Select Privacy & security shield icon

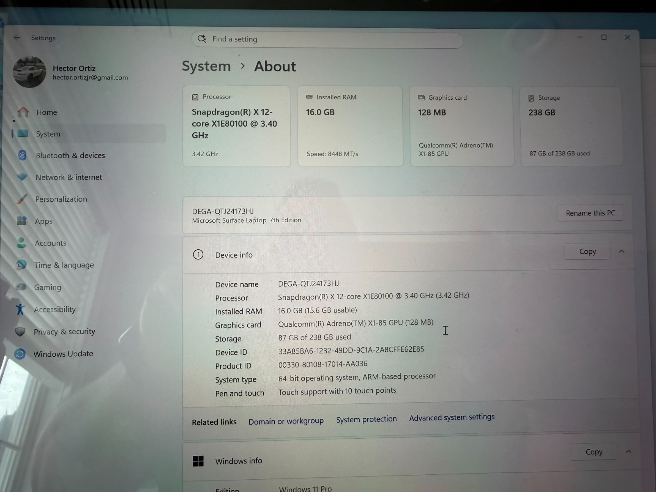coord(20,331)
